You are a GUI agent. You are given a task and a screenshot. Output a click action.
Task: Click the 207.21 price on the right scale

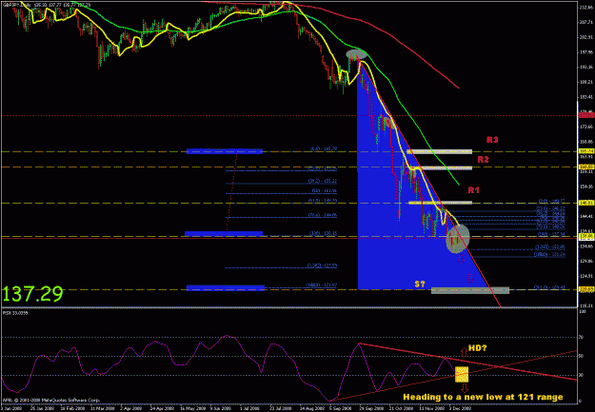click(x=586, y=23)
